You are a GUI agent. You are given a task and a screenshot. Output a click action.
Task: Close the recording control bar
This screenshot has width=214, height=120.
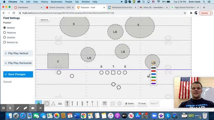click(40, 108)
